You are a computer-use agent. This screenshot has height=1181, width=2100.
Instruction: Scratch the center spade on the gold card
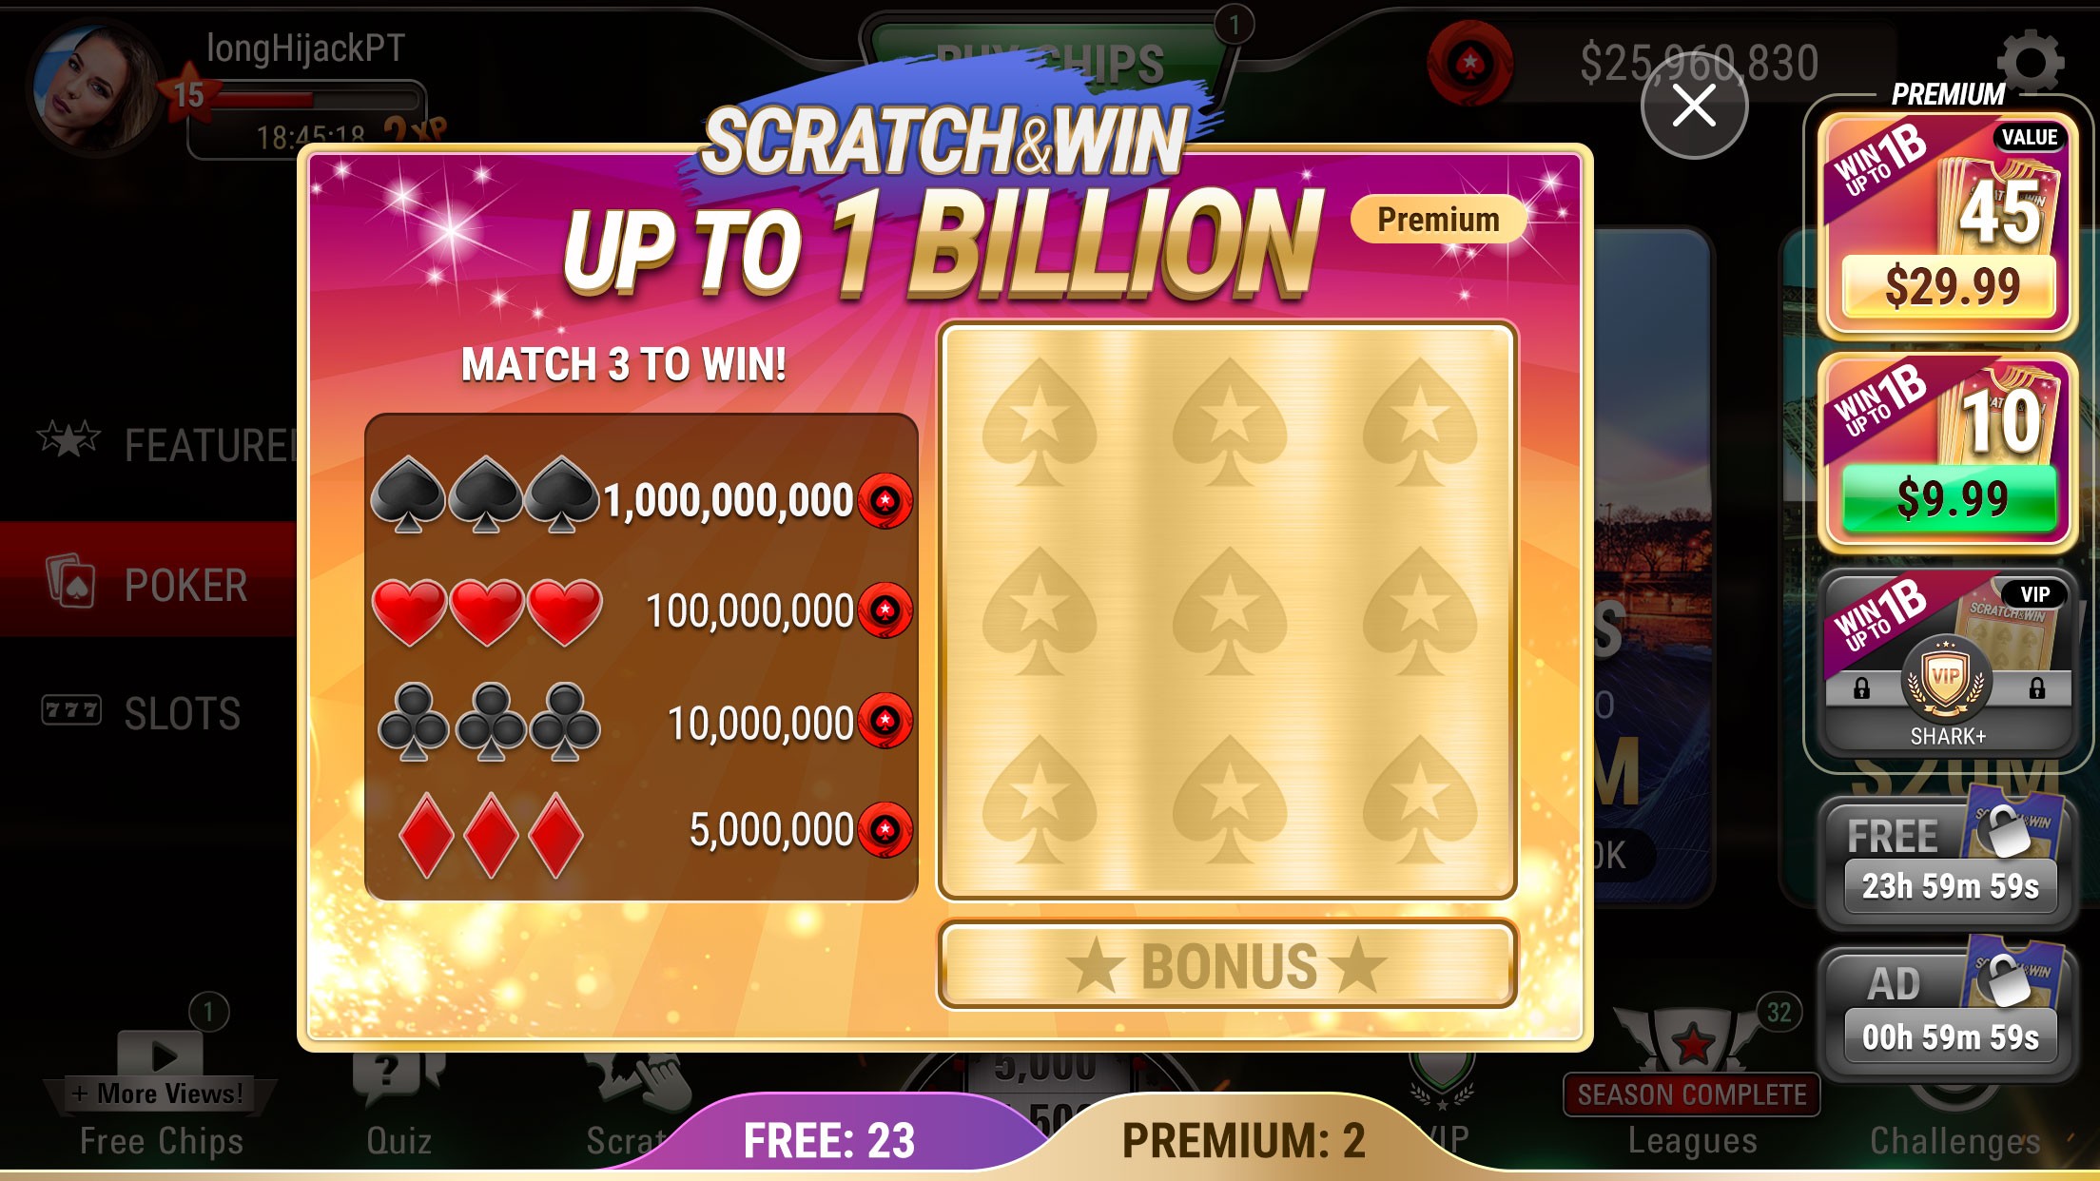point(1229,610)
